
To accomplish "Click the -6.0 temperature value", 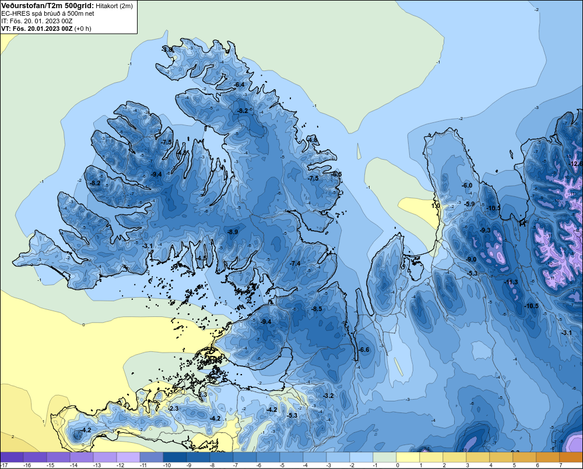I will 467,185.
